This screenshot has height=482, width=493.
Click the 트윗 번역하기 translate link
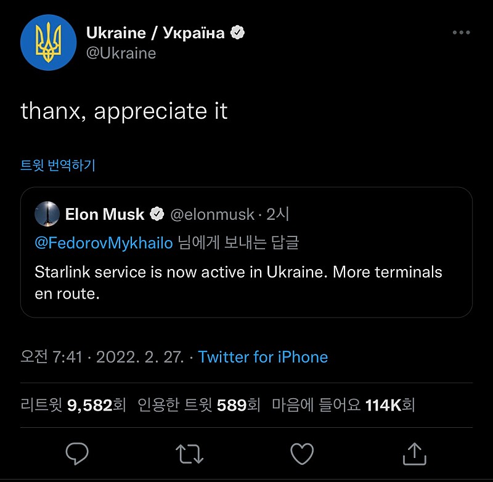(58, 165)
